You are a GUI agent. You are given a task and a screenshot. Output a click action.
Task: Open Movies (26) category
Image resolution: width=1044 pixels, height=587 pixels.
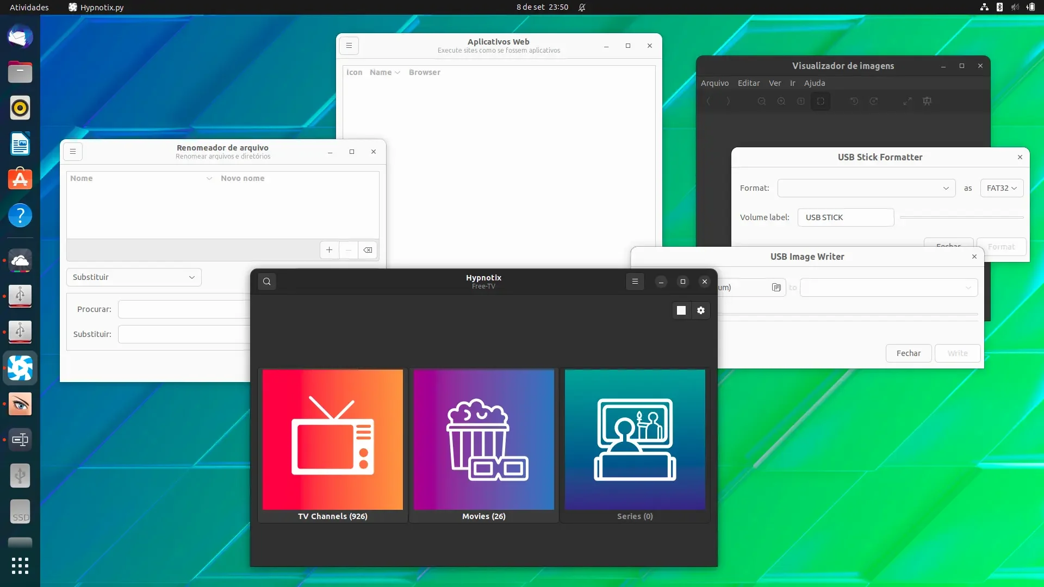pos(483,446)
